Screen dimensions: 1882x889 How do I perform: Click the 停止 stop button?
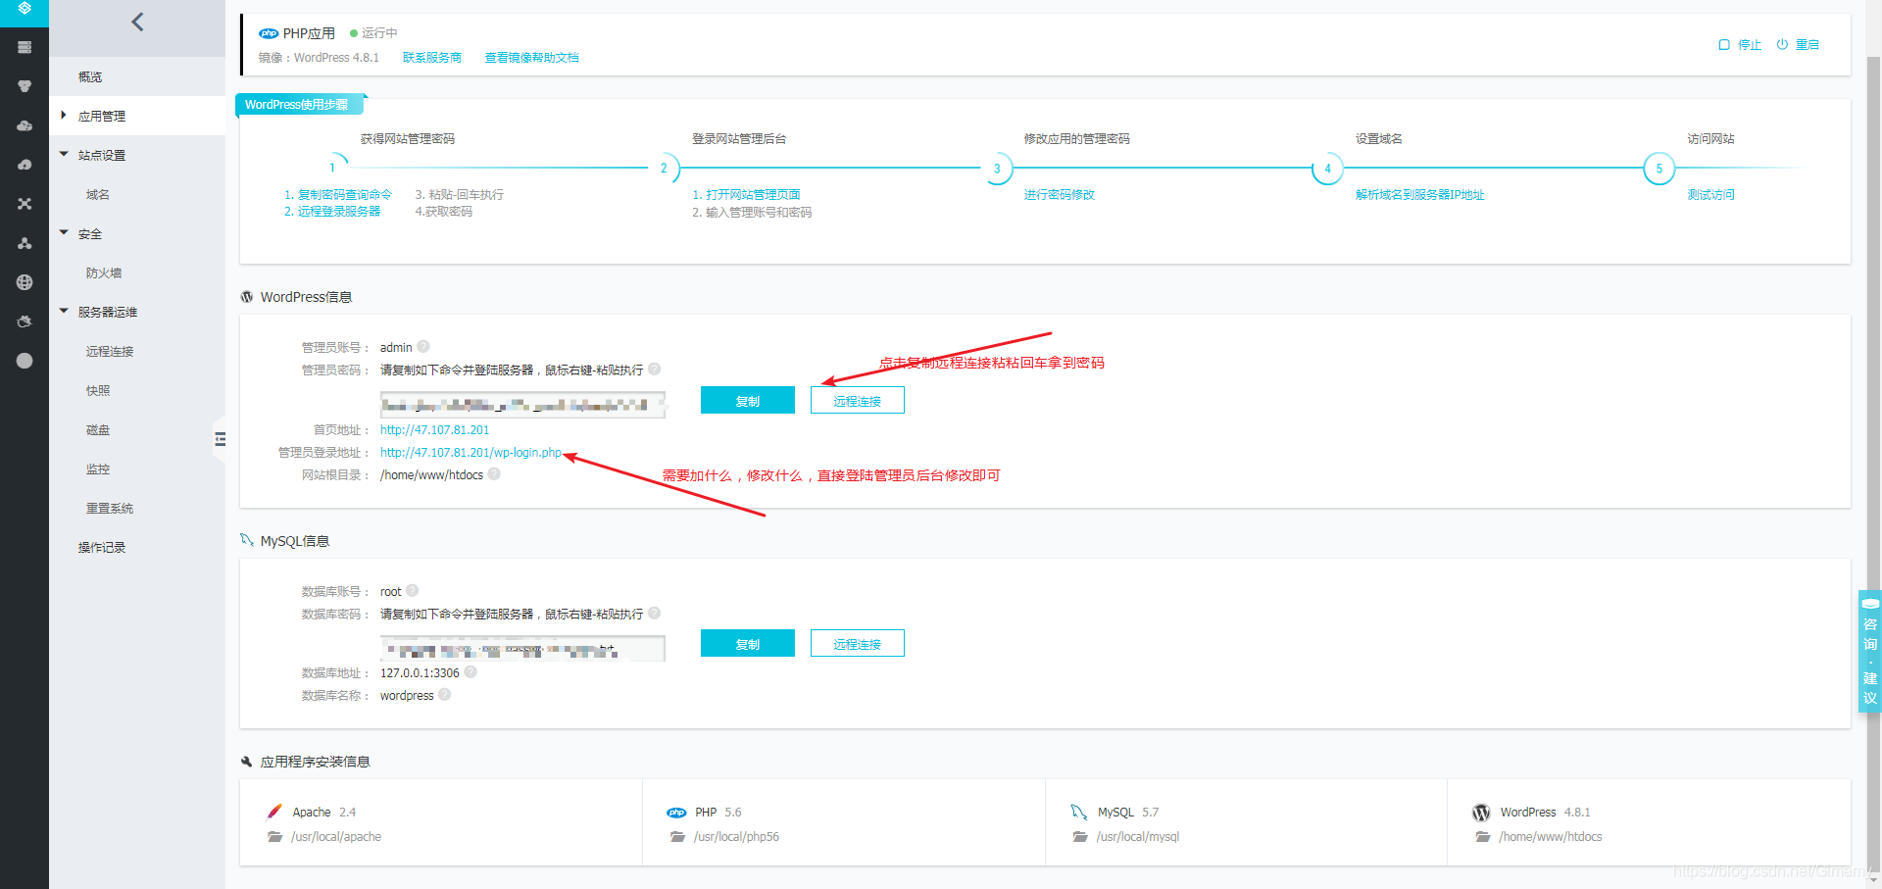tap(1740, 45)
